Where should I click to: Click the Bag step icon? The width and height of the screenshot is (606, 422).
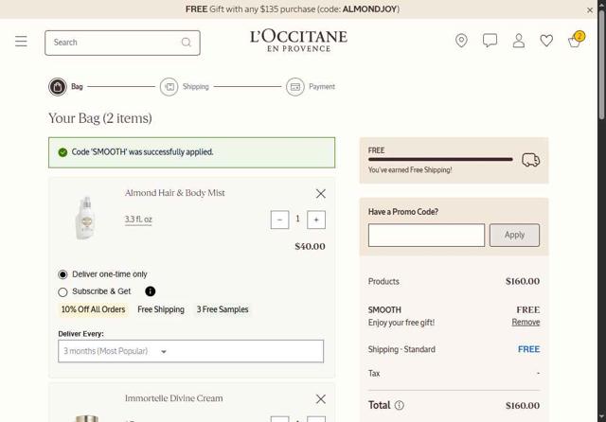58,87
